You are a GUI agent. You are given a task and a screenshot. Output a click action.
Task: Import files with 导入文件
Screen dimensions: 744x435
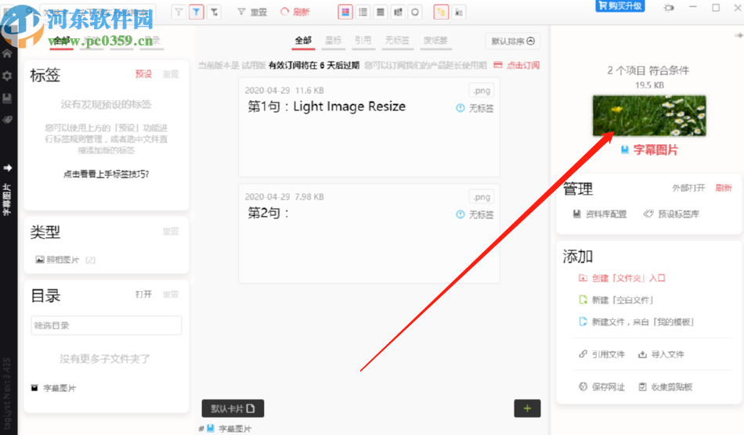661,354
